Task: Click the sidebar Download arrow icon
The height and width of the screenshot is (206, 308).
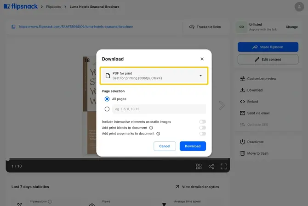Action: 242,90
